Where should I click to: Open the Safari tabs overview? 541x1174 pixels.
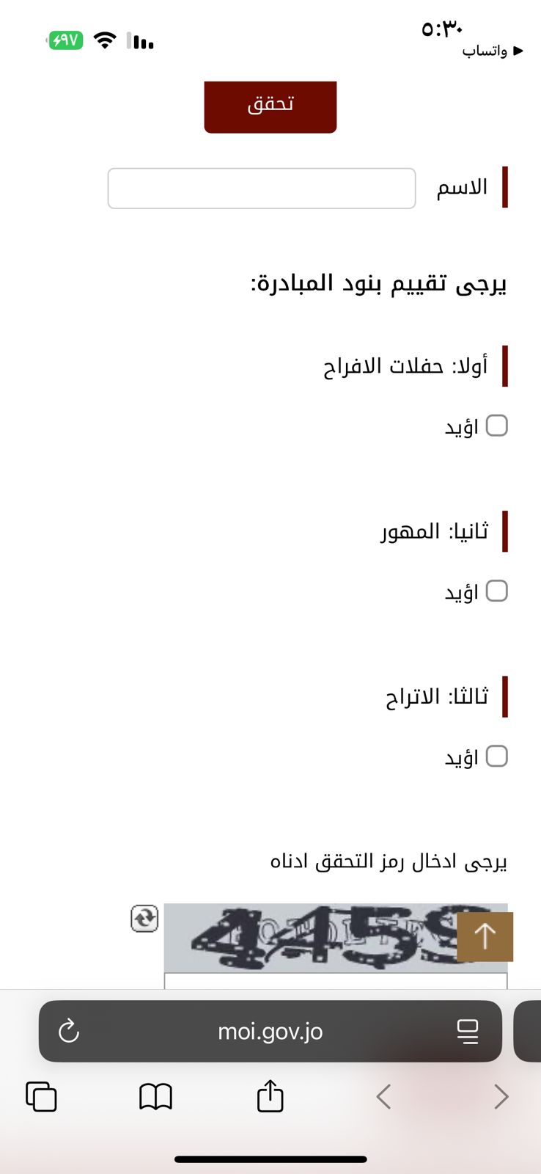tap(41, 1097)
